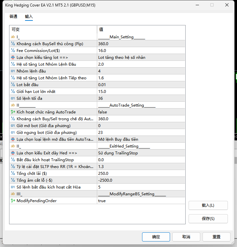Click the double icon beside Hệ số tăng Lot Nhóm Lệnh Tiếp theo

tap(13, 78)
